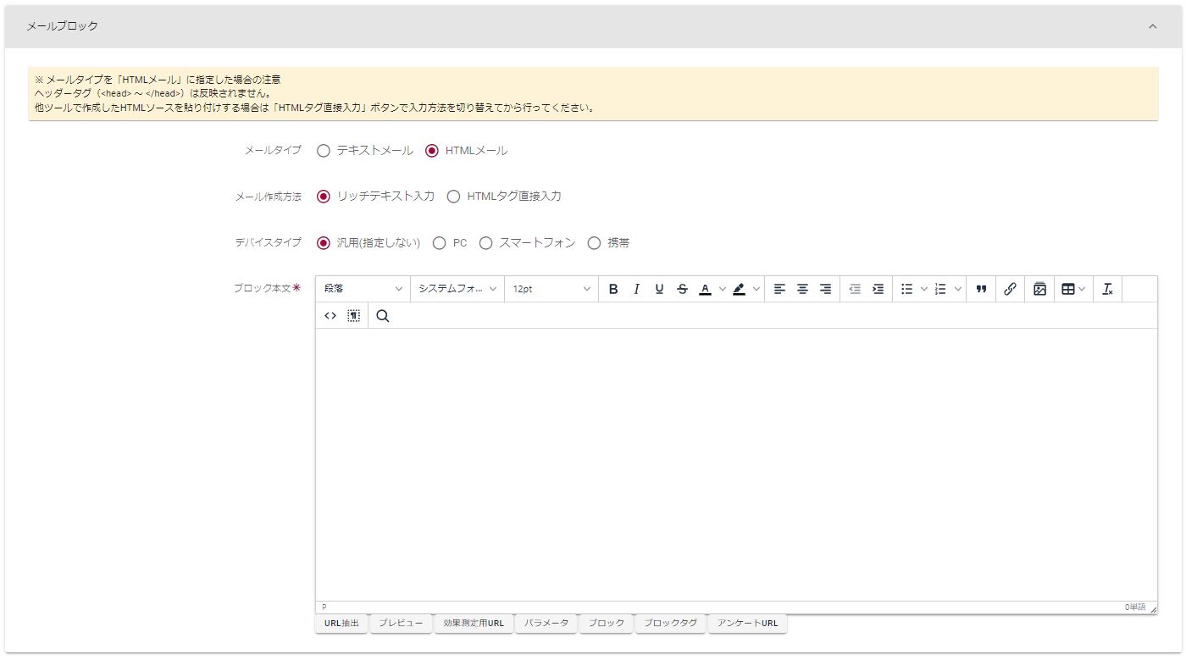Viewport: 1186px width, 660px height.
Task: Open the 12pt font size dropdown
Action: click(551, 289)
